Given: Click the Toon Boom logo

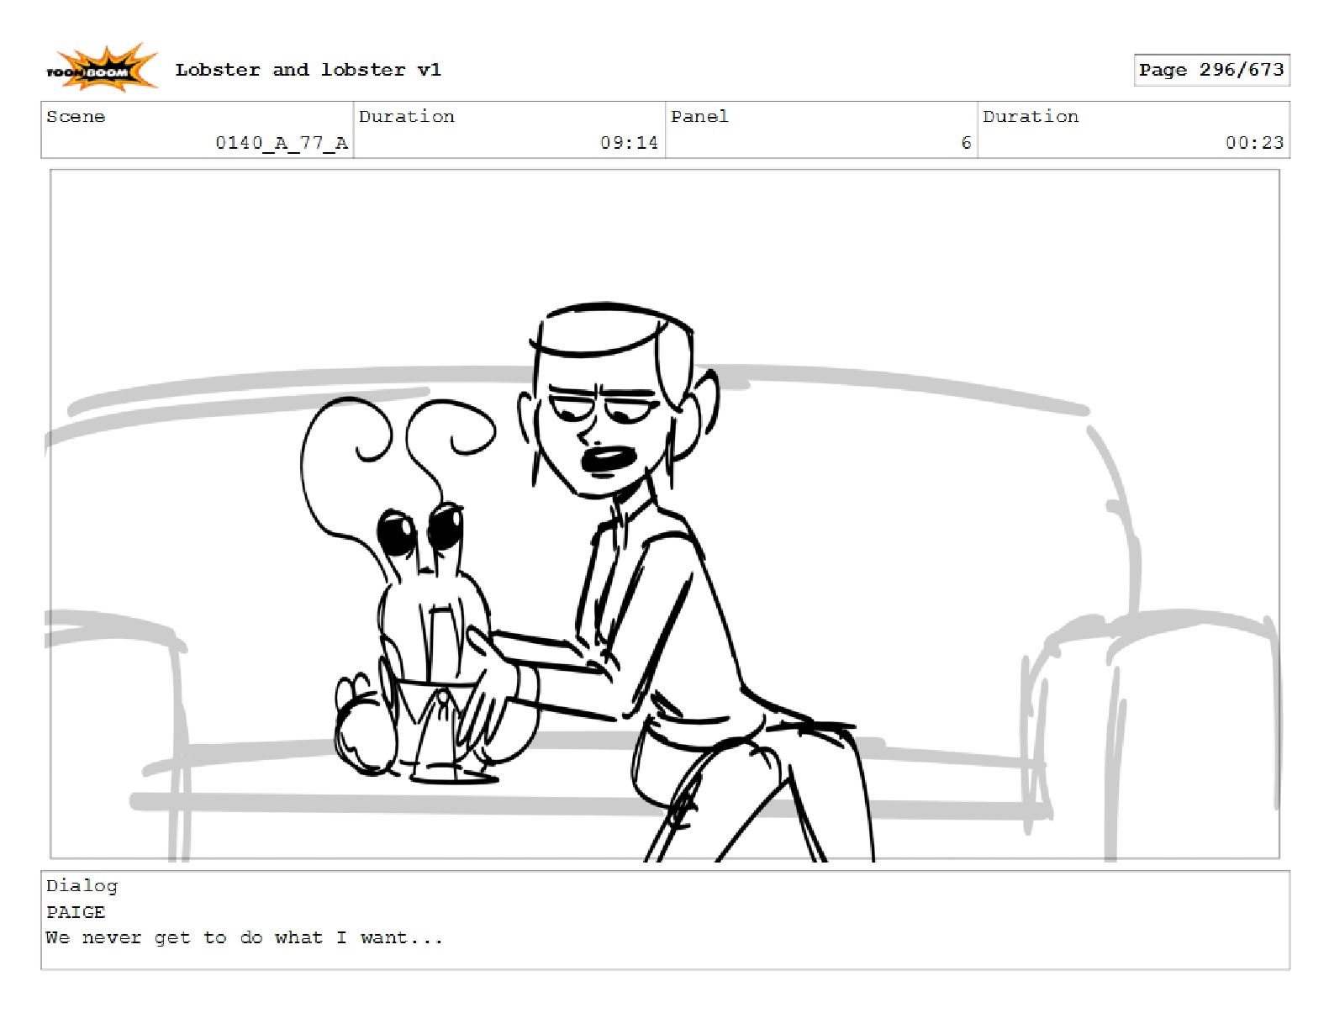Looking at the screenshot, I should click(101, 69).
